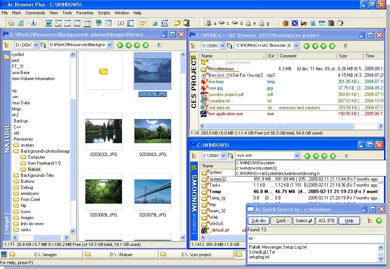Viewport: 390px width, 269px height.
Task: Click the PAD Gen toolbar icon
Action: (x=322, y=23)
